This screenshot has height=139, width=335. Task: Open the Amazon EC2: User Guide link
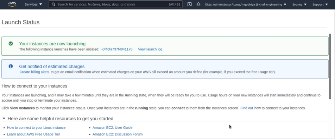click(112, 127)
